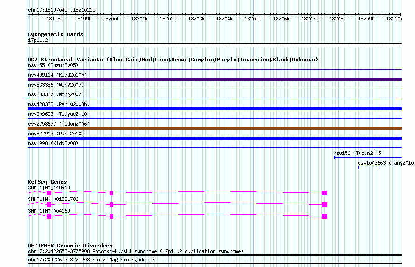Select the nsv827913 (Park2010) blue bar
Viewport: 415px width, 267px height.
(214, 138)
